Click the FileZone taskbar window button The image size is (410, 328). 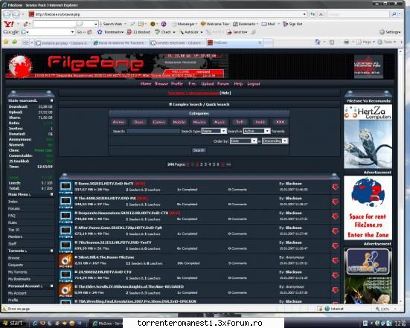tap(106, 324)
